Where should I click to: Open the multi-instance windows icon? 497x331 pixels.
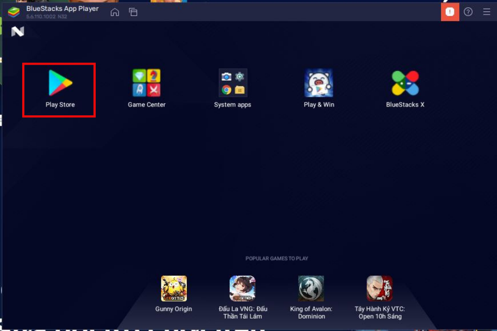click(x=133, y=12)
